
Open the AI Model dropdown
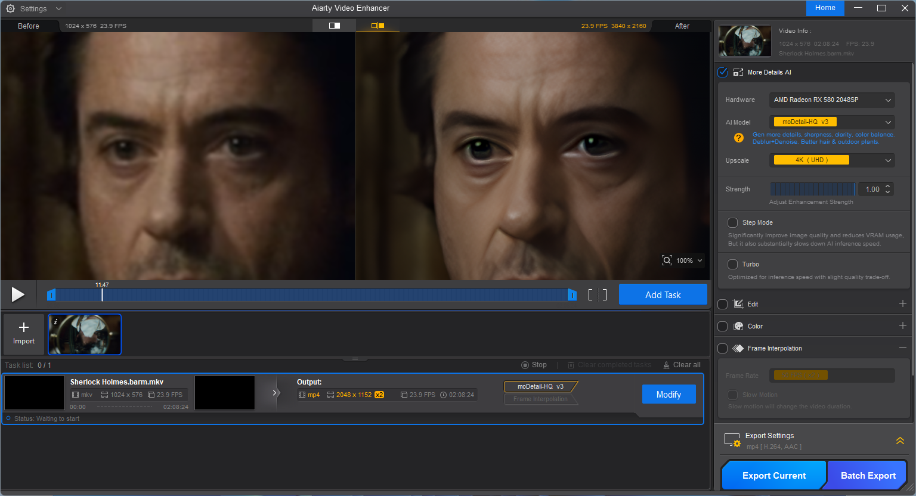(x=832, y=122)
